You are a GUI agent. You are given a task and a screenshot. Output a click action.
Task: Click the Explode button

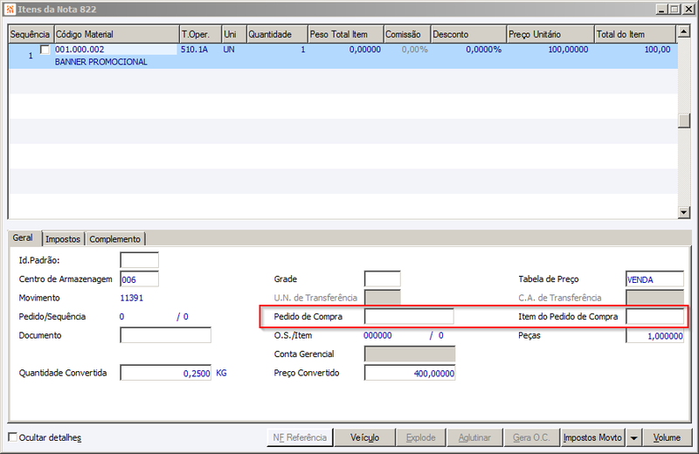pos(421,437)
